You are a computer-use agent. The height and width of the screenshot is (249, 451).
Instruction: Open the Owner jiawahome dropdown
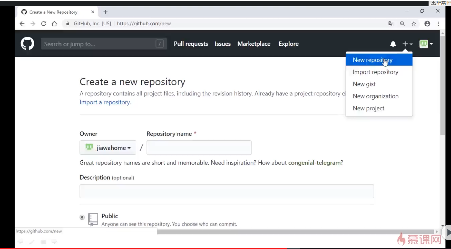click(x=108, y=148)
